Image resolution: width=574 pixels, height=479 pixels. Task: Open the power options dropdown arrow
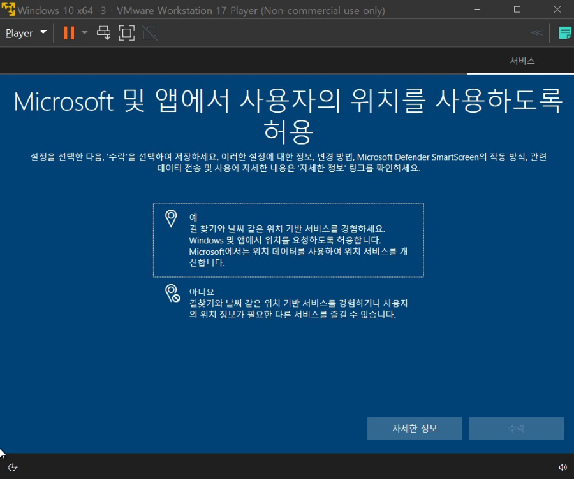click(85, 32)
